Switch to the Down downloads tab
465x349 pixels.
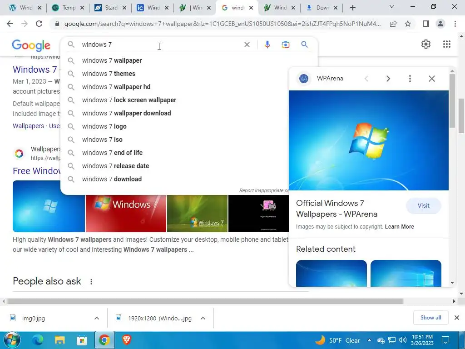click(322, 8)
